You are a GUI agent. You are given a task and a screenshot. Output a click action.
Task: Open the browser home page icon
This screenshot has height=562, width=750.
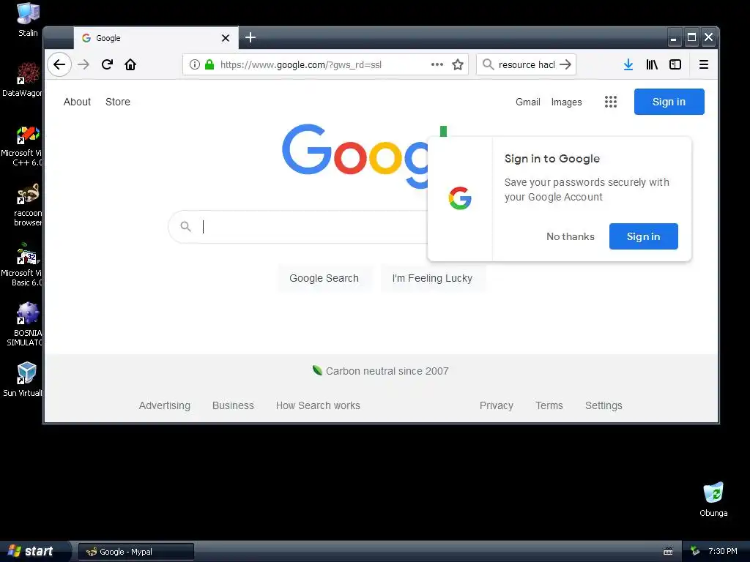tap(130, 64)
